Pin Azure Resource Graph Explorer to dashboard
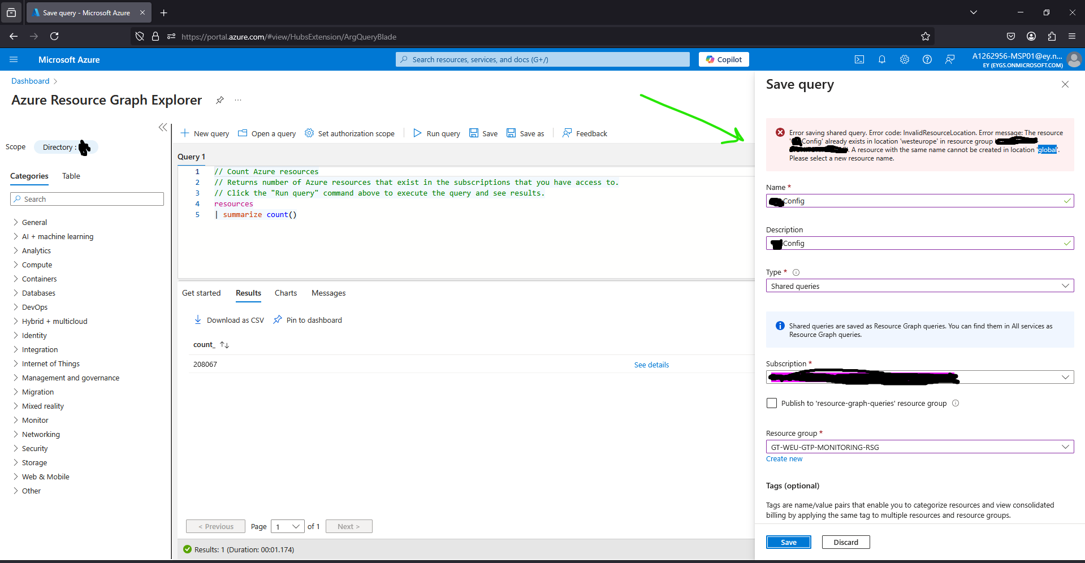The width and height of the screenshot is (1085, 563). pyautogui.click(x=220, y=100)
